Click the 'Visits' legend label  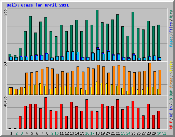point(171,67)
